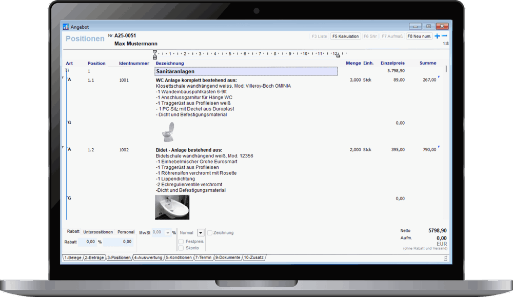Expand the MwSt percentage dropdown
The image size is (513, 297).
[168, 232]
